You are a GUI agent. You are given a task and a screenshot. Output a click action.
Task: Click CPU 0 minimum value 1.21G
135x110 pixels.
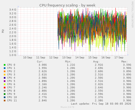[x=71, y=65]
